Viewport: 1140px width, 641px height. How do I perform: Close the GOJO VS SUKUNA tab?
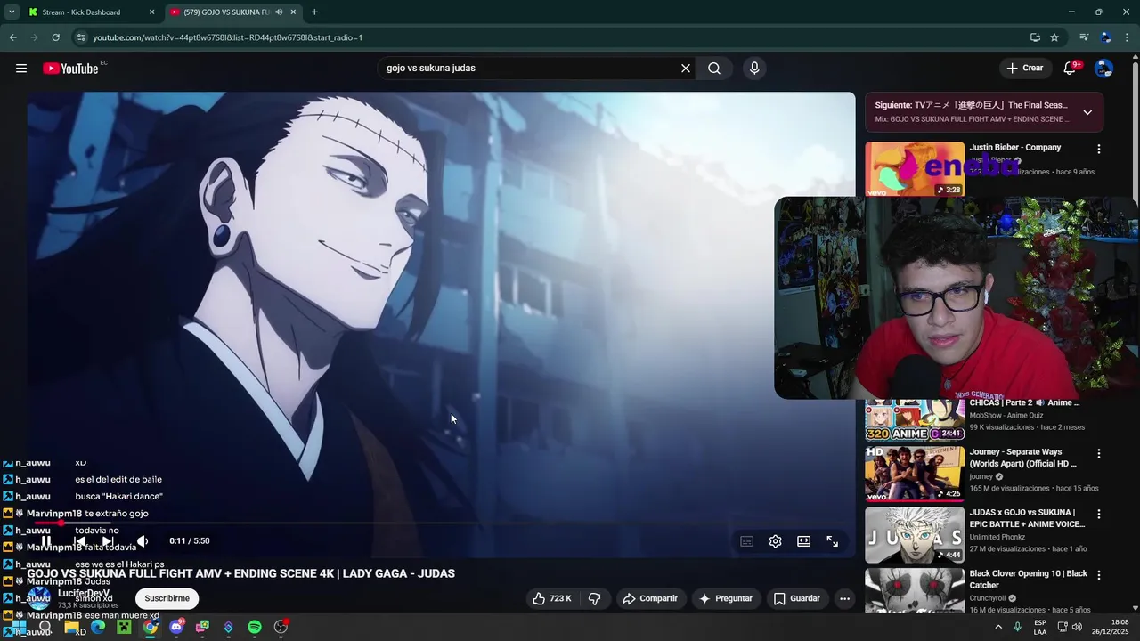pyautogui.click(x=293, y=12)
